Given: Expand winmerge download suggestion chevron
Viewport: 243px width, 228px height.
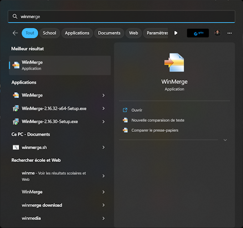Looking at the screenshot, I should click(x=103, y=205).
